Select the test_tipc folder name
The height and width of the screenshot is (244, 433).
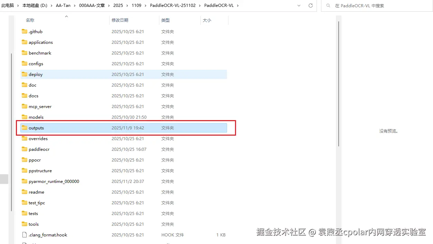(37, 203)
